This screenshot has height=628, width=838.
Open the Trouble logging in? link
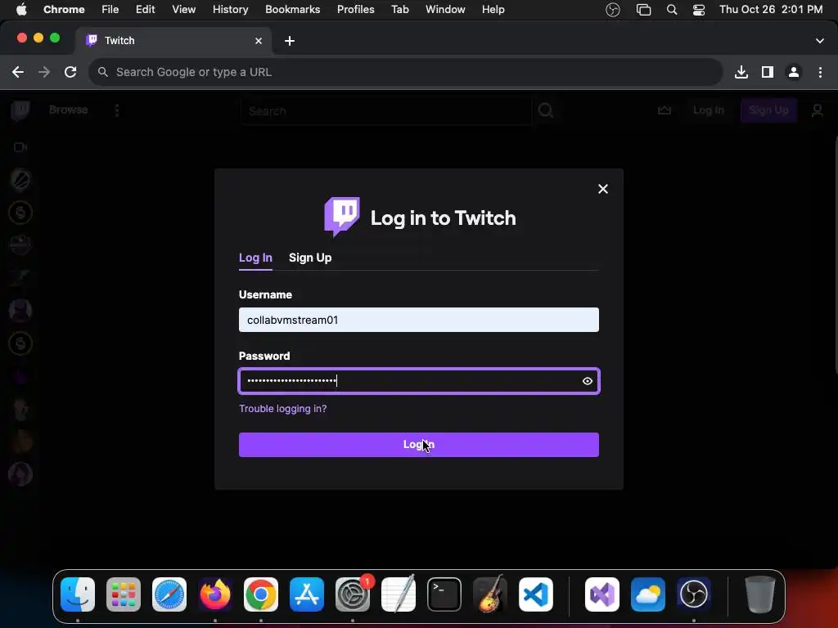coord(282,409)
